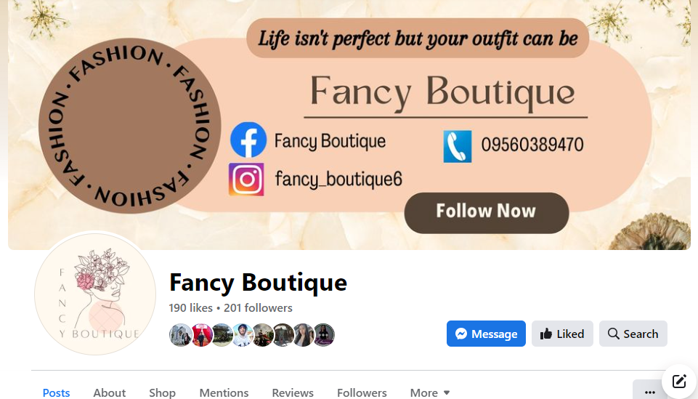Select the Posts tab
698x399 pixels.
56,392
